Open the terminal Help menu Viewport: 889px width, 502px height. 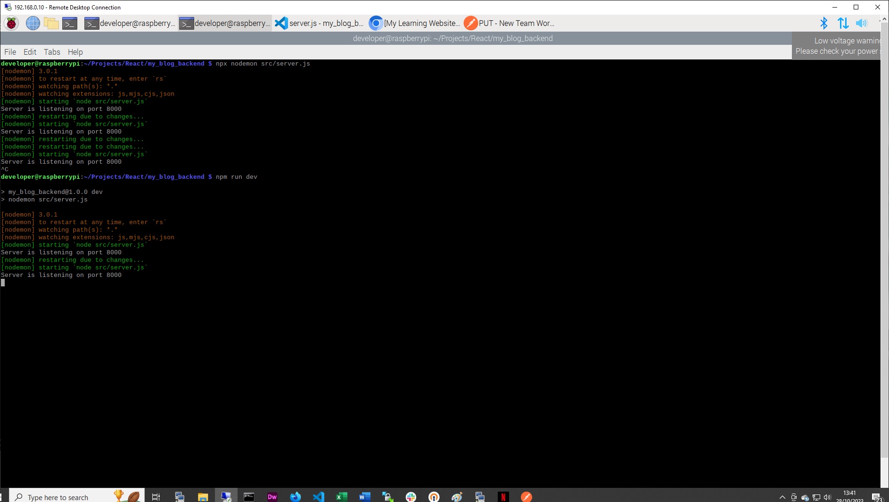[75, 52]
